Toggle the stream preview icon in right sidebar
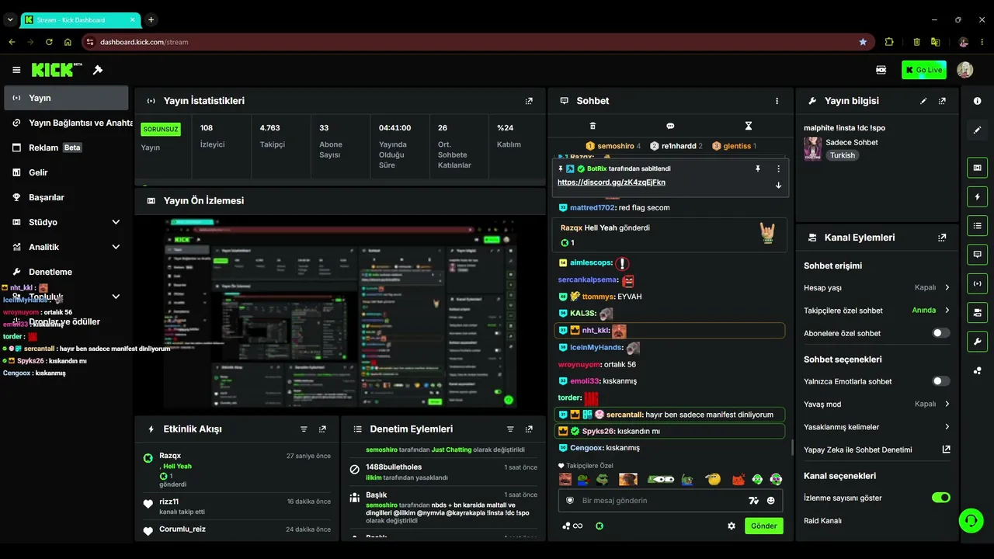The width and height of the screenshot is (994, 559). (977, 168)
